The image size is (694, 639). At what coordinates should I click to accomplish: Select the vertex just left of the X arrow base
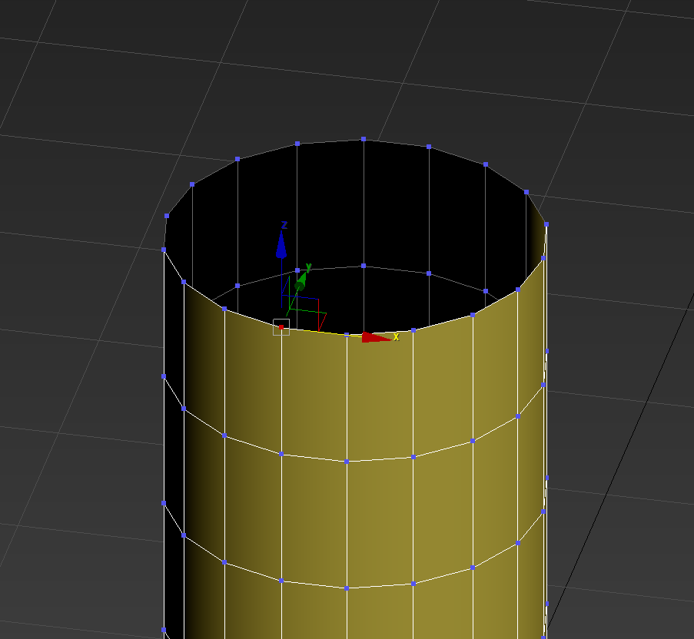pos(347,335)
